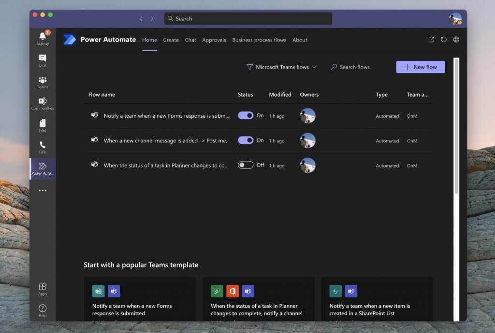
Task: Click the Owners column header
Action: 309,95
